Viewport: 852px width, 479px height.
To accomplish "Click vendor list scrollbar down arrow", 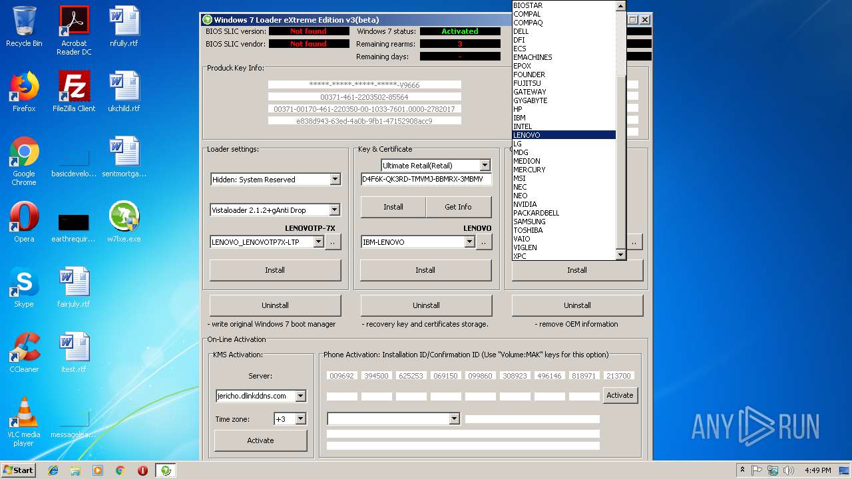I will (621, 255).
